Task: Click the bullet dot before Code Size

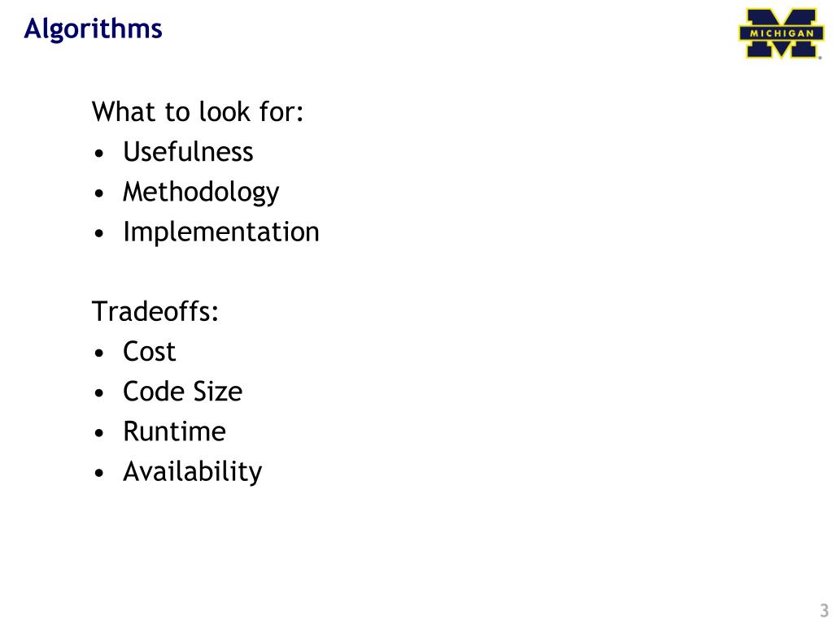Action: [98, 394]
